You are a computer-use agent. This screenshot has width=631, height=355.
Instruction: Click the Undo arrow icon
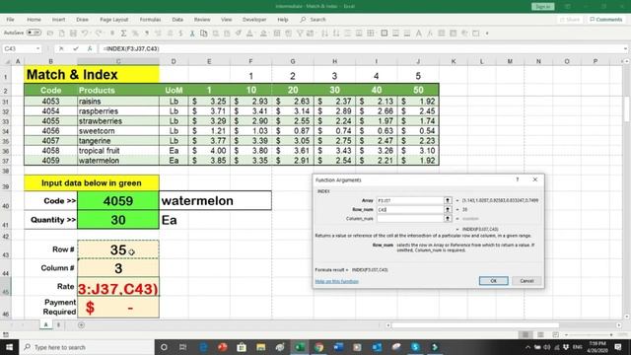coord(85,34)
